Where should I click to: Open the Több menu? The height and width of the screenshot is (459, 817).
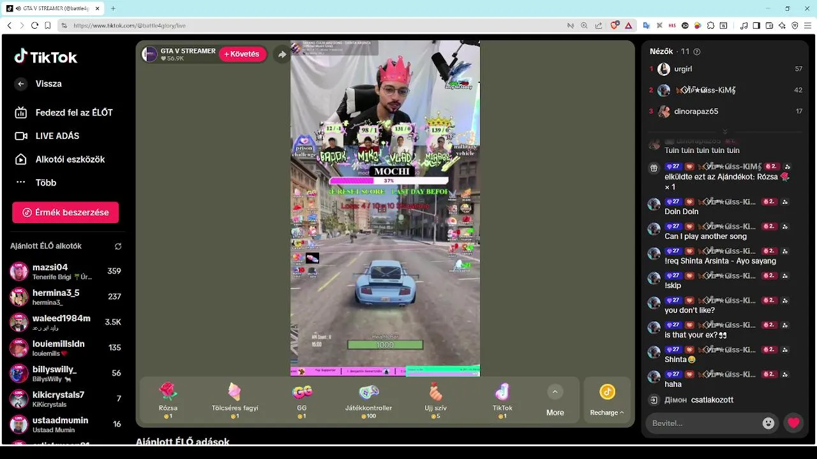(36, 182)
